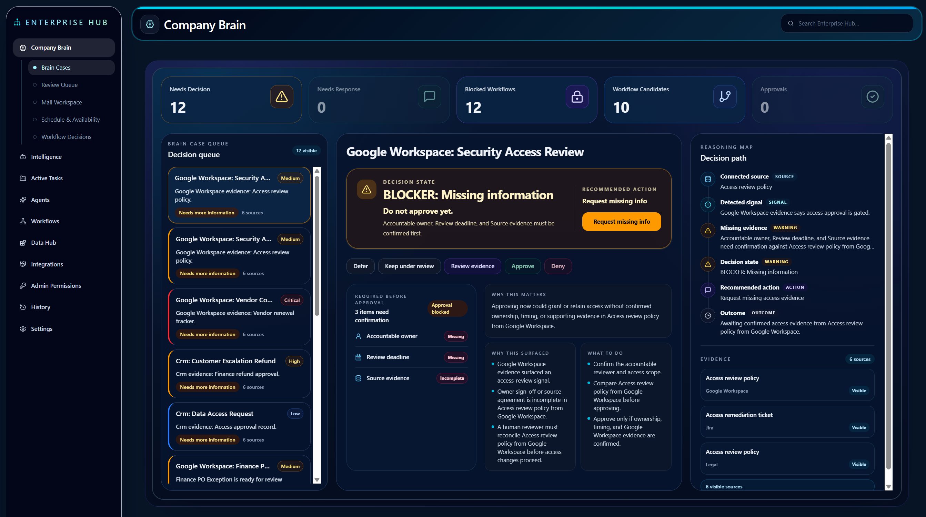This screenshot has width=926, height=517.
Task: Click the 12 visible badge
Action: pyautogui.click(x=306, y=151)
